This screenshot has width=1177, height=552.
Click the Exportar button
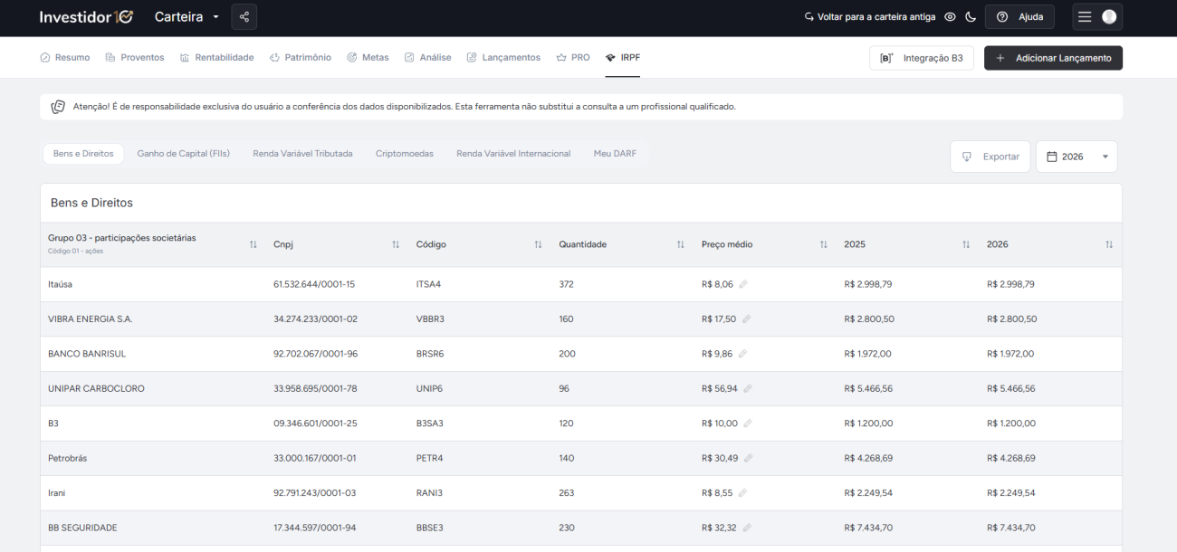point(990,157)
